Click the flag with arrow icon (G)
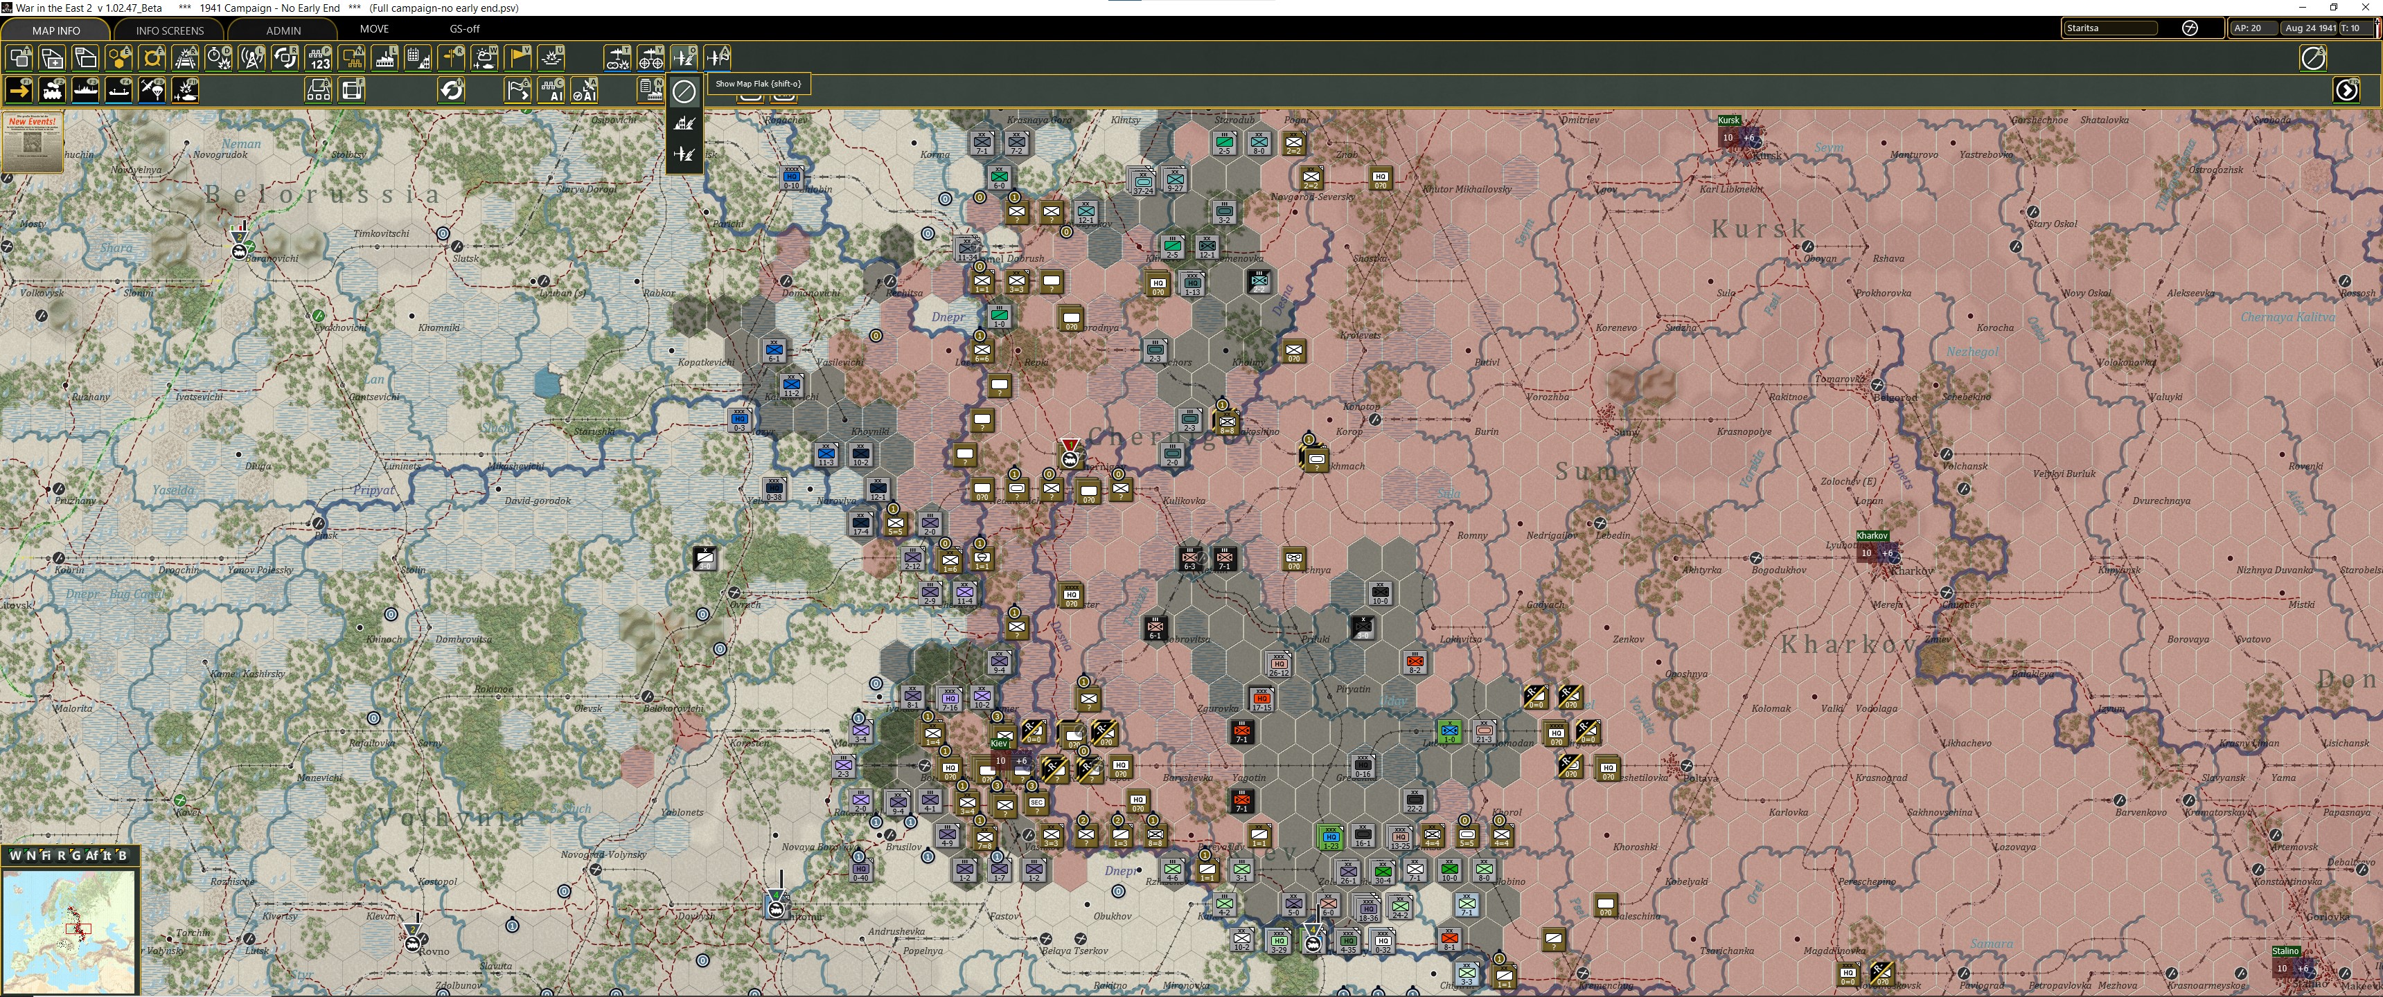Image resolution: width=2383 pixels, height=997 pixels. pyautogui.click(x=518, y=90)
